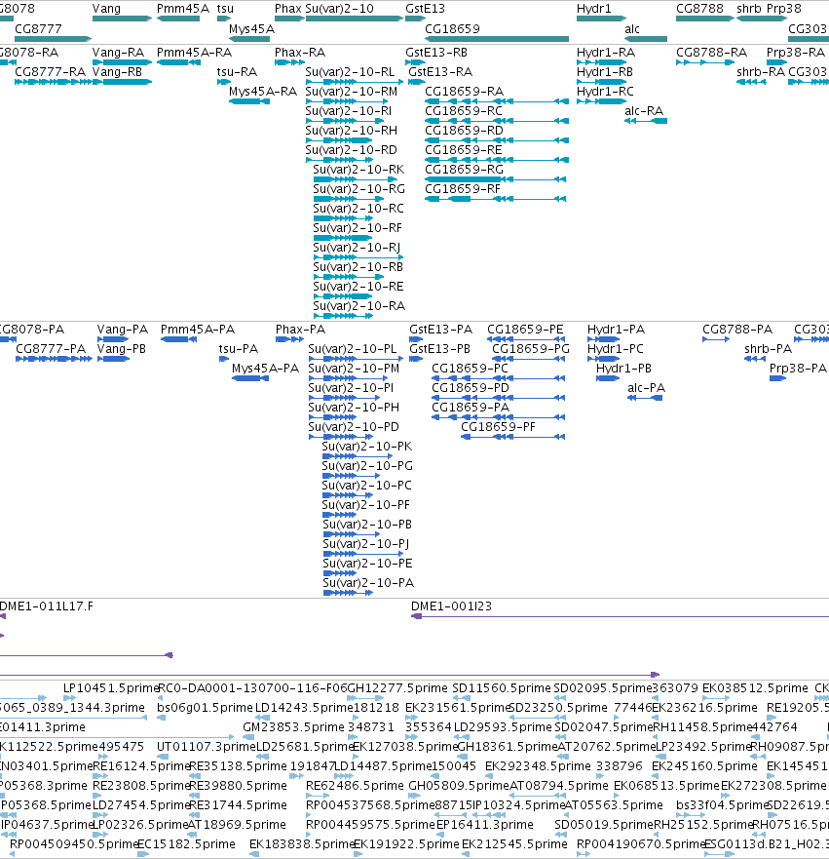Click the Vang gene label

[106, 8]
